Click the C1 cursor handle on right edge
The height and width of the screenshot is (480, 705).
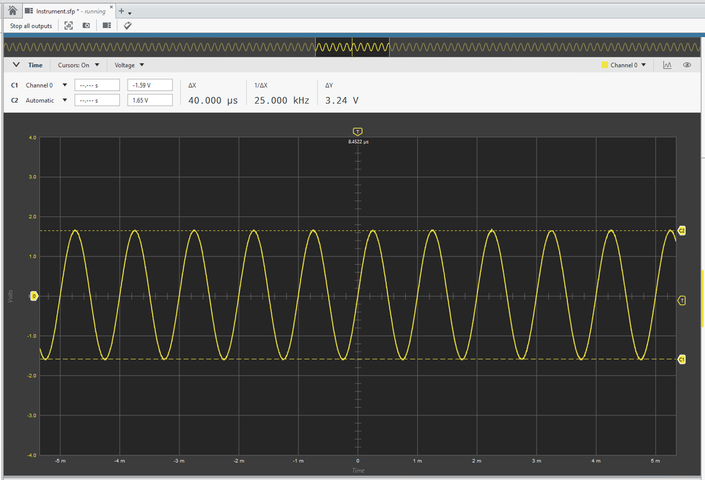click(682, 360)
